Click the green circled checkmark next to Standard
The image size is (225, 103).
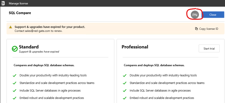click(x=15, y=49)
